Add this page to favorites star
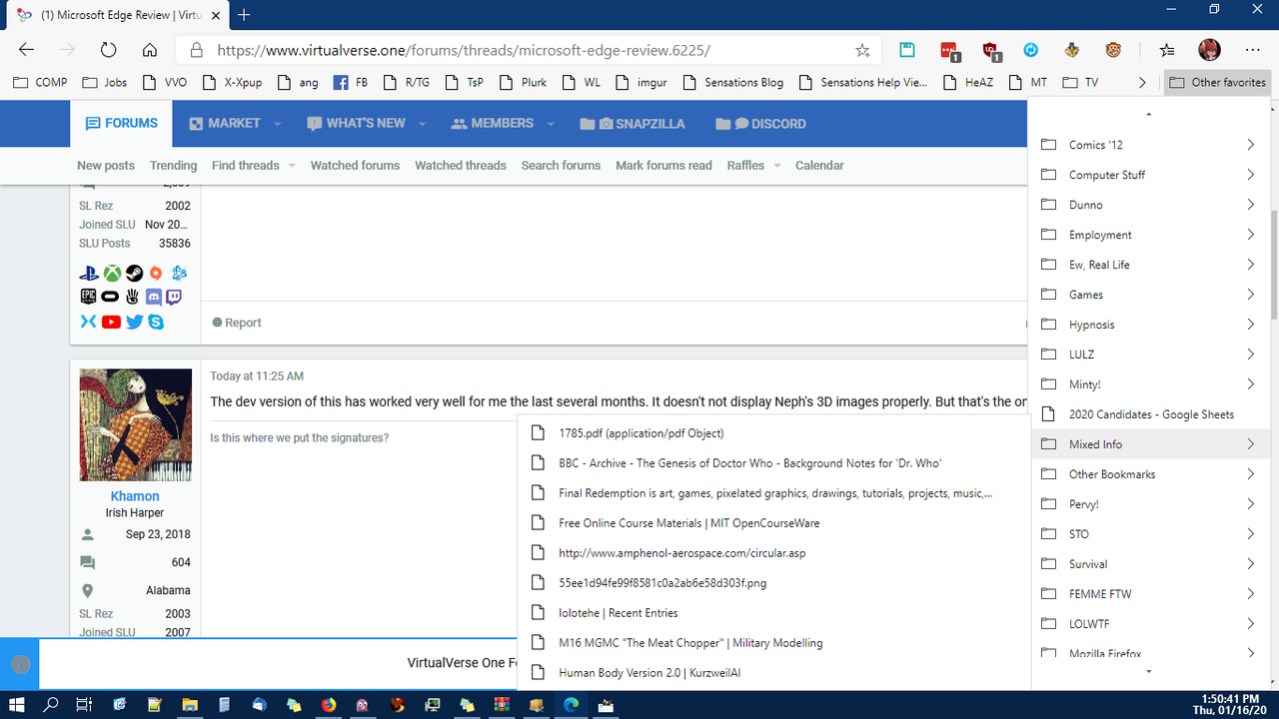This screenshot has width=1279, height=719. [862, 50]
